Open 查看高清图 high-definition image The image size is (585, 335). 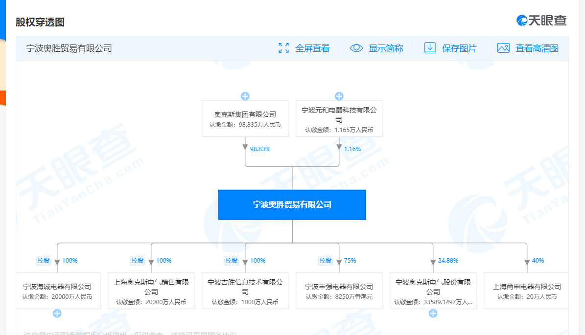tap(537, 48)
